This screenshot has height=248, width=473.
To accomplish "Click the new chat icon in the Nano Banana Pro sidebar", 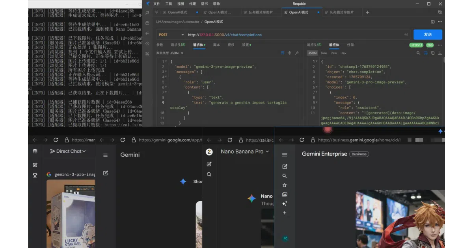I will point(209,164).
